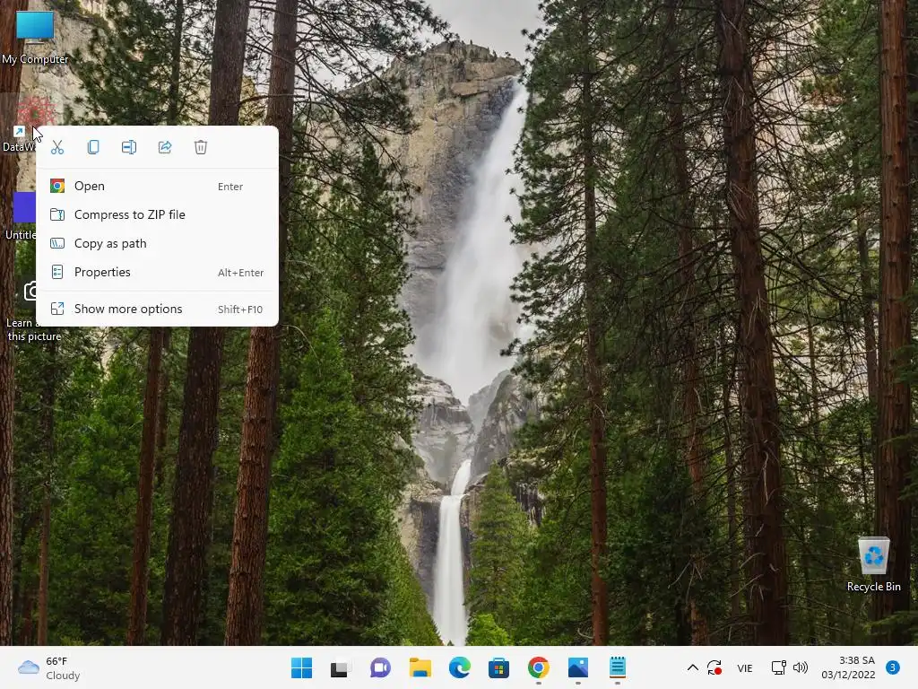This screenshot has width=918, height=689.
Task: Open the Windows Start menu
Action: click(301, 667)
